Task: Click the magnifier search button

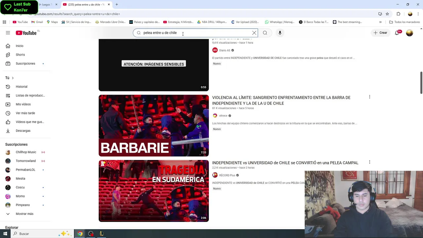Action: click(x=265, y=33)
